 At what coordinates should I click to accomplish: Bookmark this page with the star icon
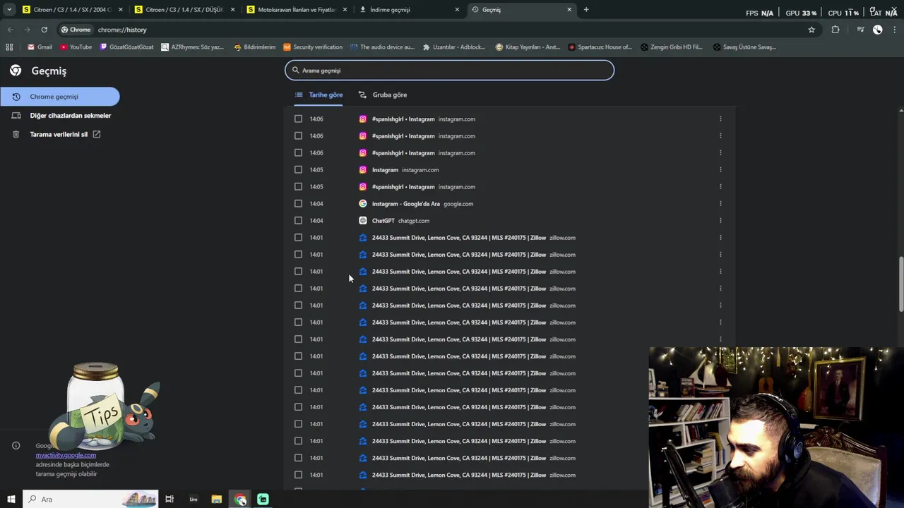point(811,30)
